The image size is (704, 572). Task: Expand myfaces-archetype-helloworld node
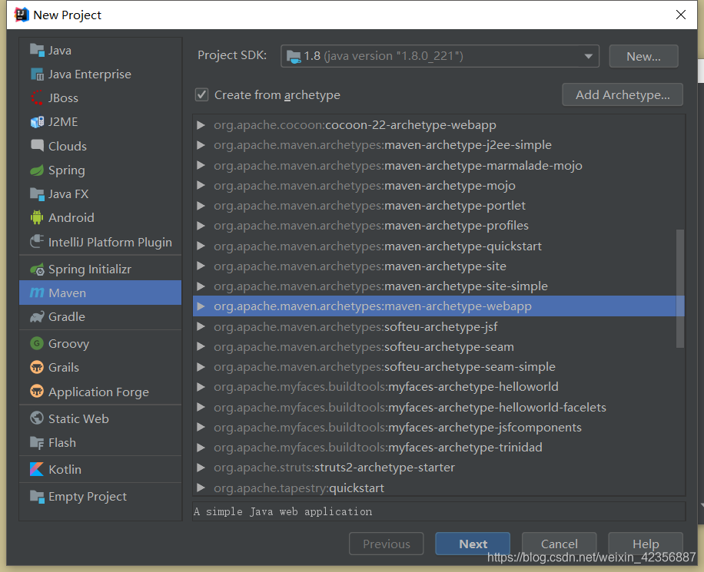(x=201, y=387)
